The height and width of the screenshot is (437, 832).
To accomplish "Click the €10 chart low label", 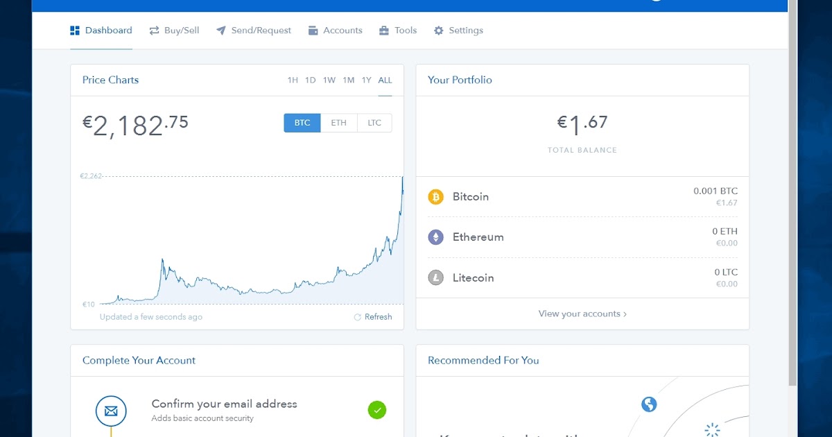I will click(x=89, y=305).
